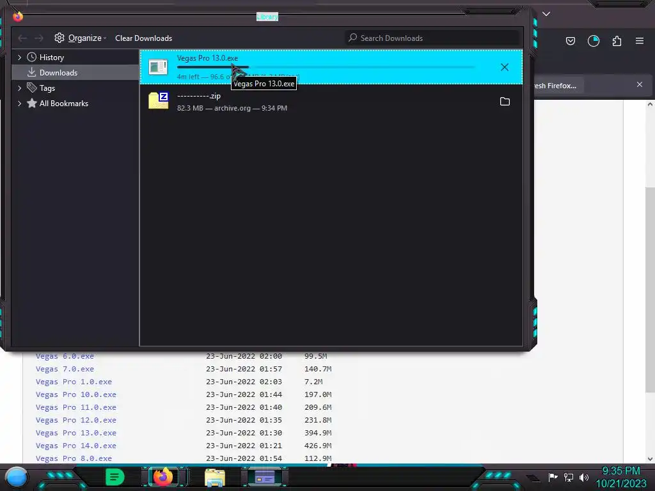Click the page vertical scrollbar thumb
This screenshot has width=655, height=491.
click(650, 290)
